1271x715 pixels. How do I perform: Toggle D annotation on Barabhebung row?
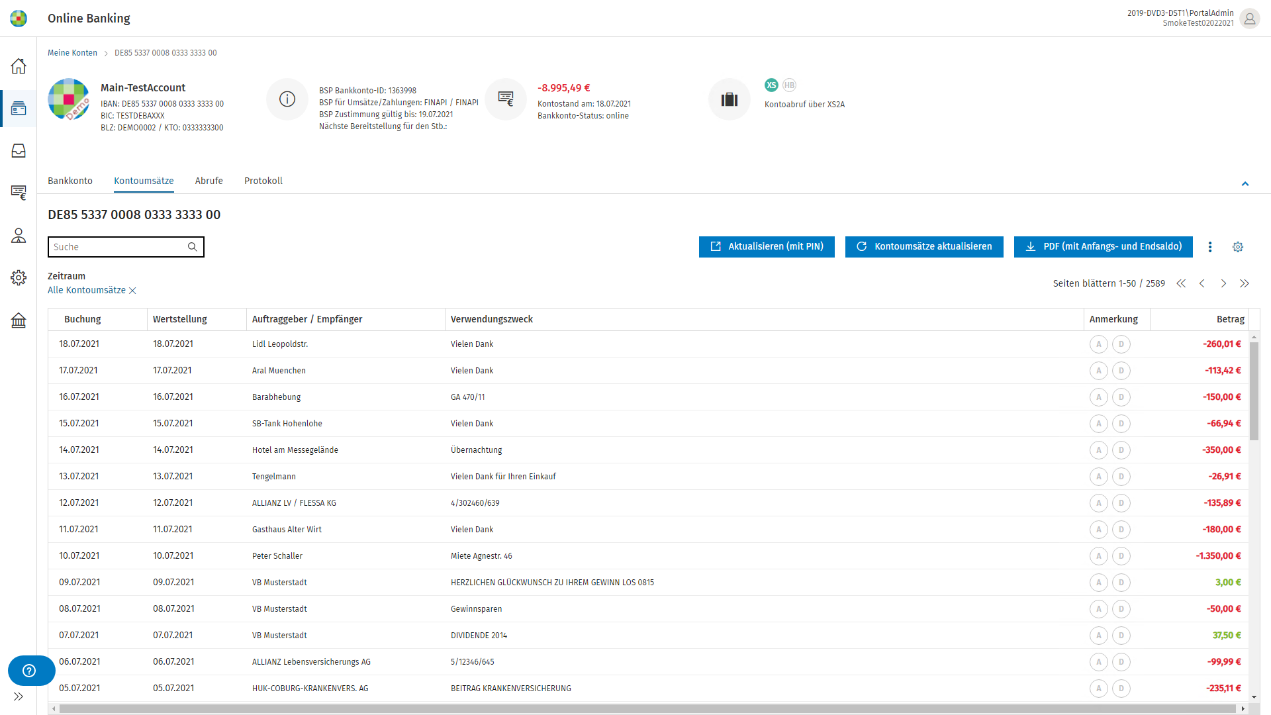tap(1121, 397)
